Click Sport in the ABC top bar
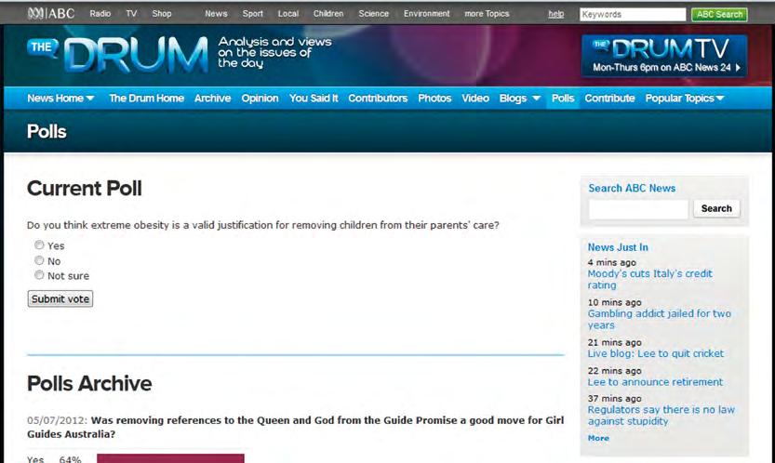The width and height of the screenshot is (775, 463). click(252, 14)
